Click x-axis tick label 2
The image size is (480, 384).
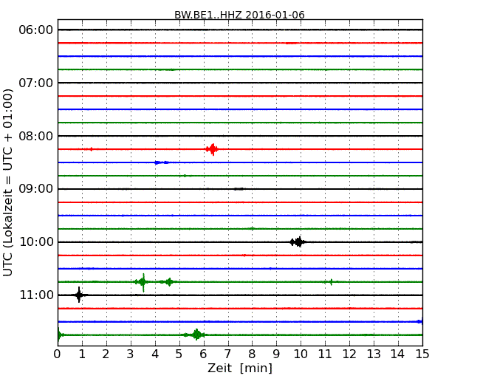[106, 354]
